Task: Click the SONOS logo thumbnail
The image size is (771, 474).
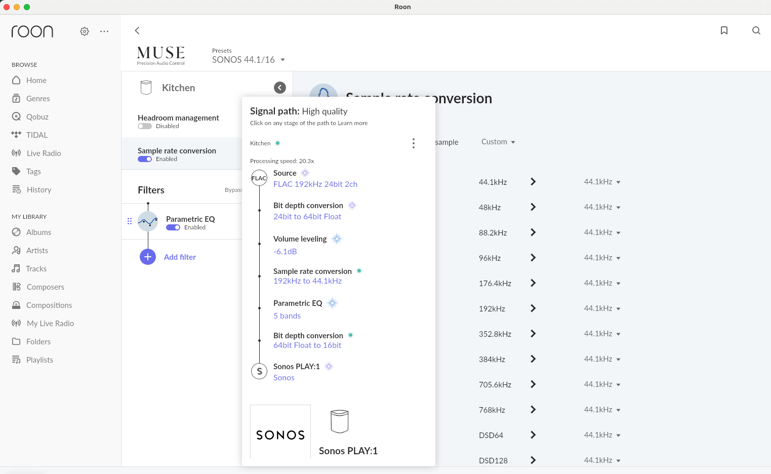Action: (x=280, y=431)
